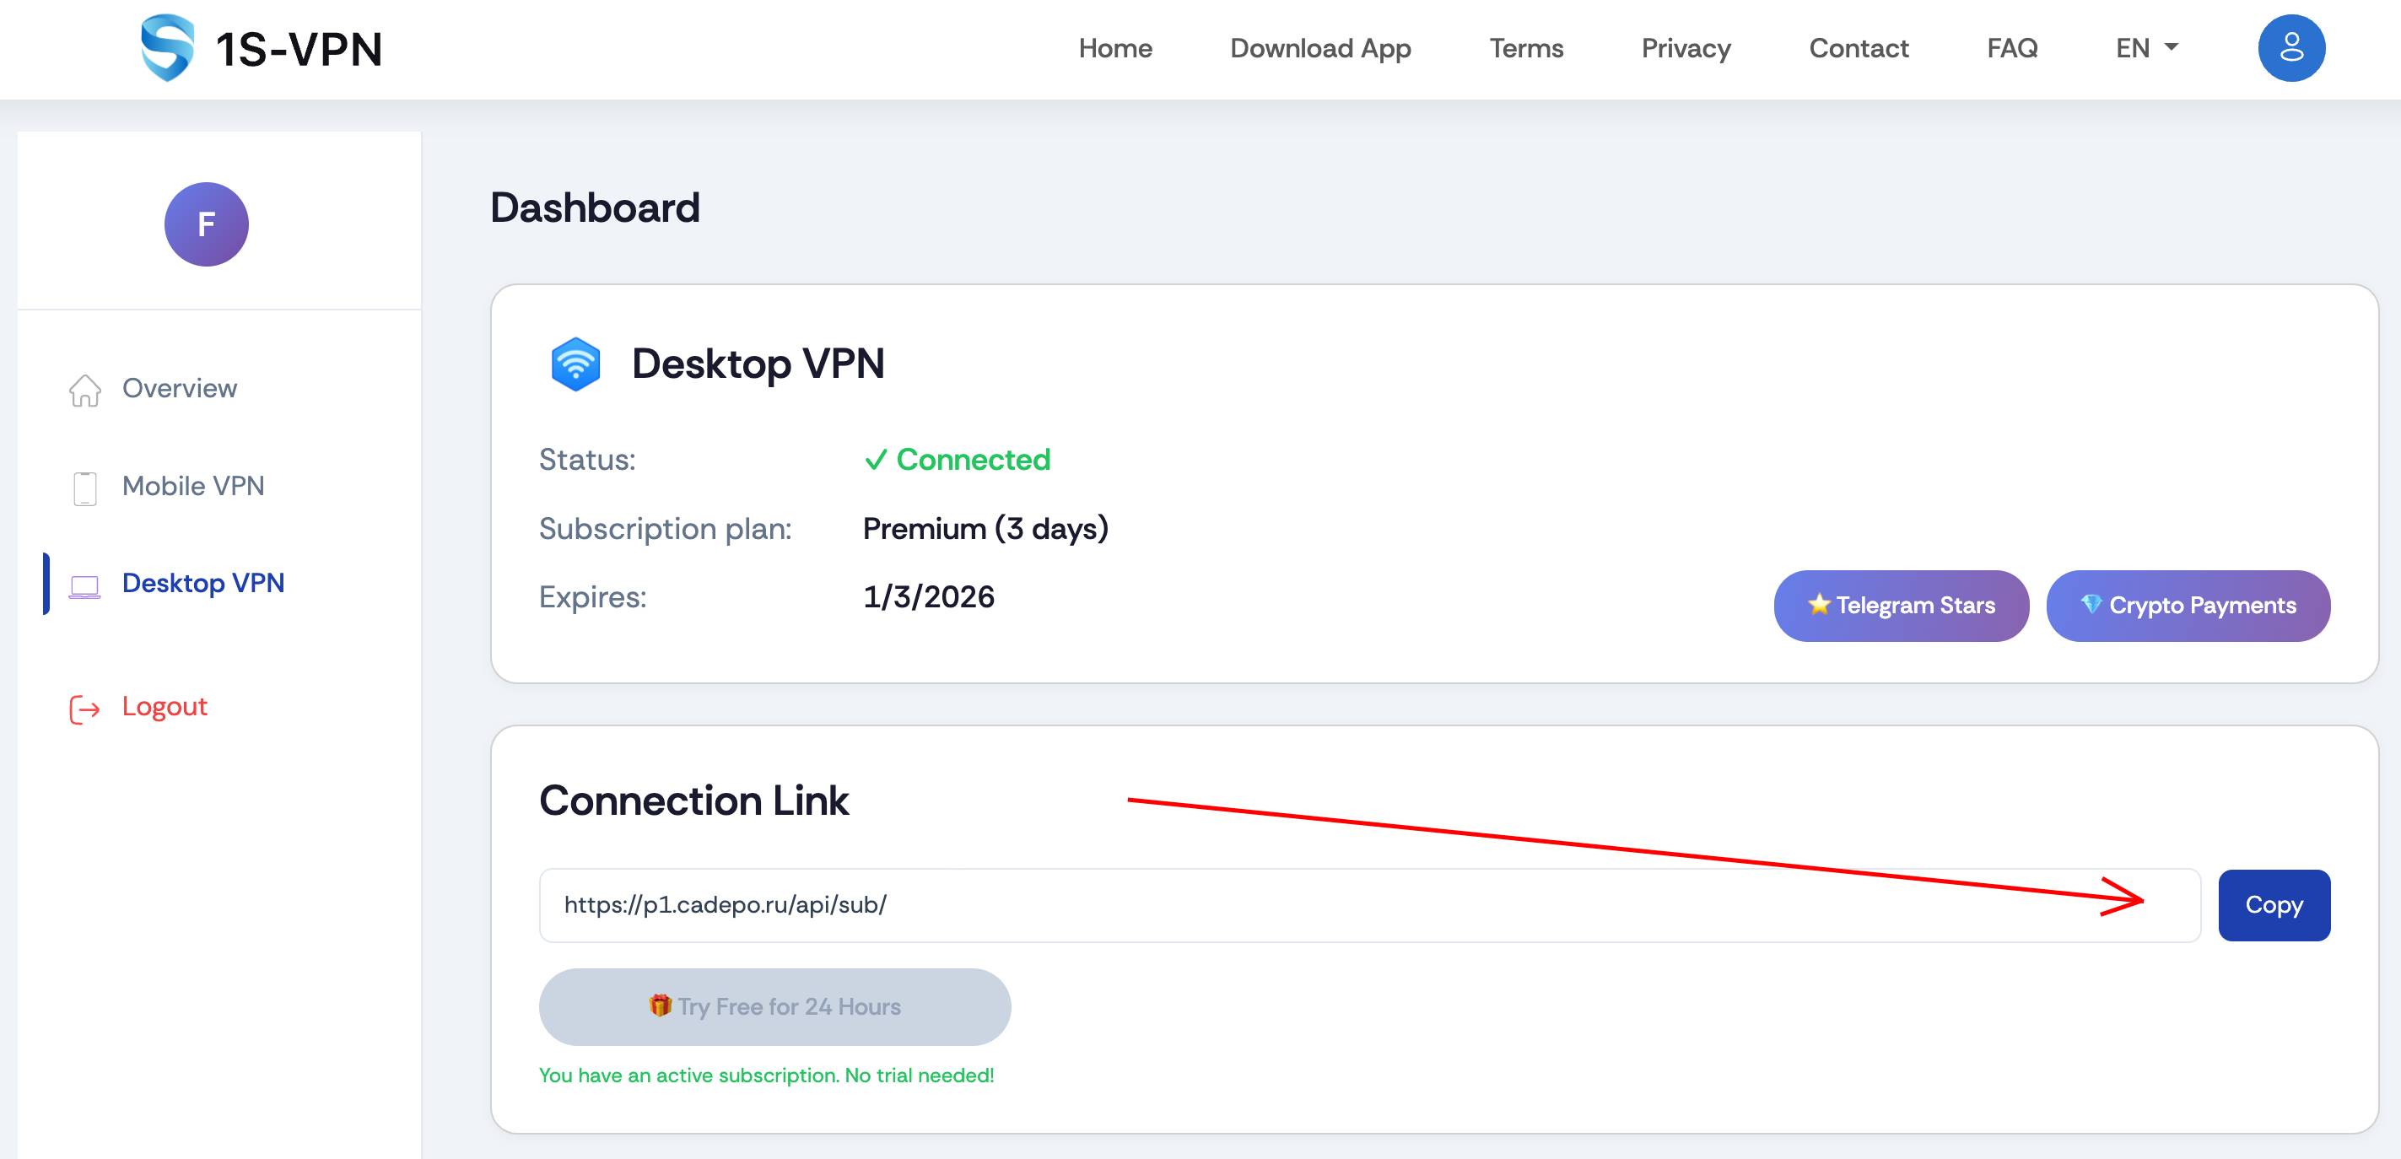This screenshot has width=2401, height=1159.
Task: Open the account profile icon top right
Action: coord(2292,47)
